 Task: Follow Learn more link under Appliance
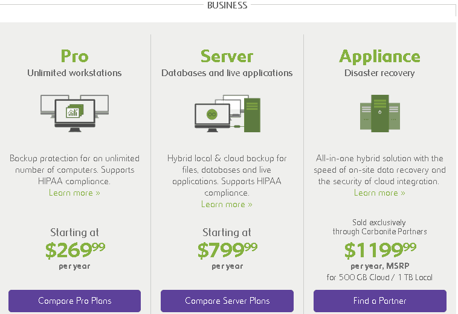379,193
